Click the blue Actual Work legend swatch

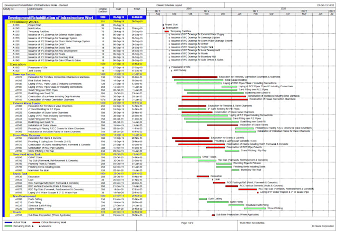(8, 223)
